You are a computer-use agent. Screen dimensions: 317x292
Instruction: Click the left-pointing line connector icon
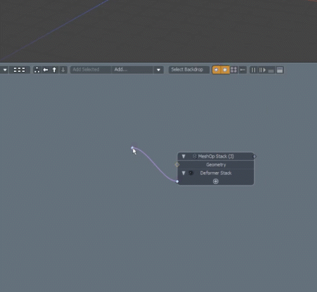[243, 70]
